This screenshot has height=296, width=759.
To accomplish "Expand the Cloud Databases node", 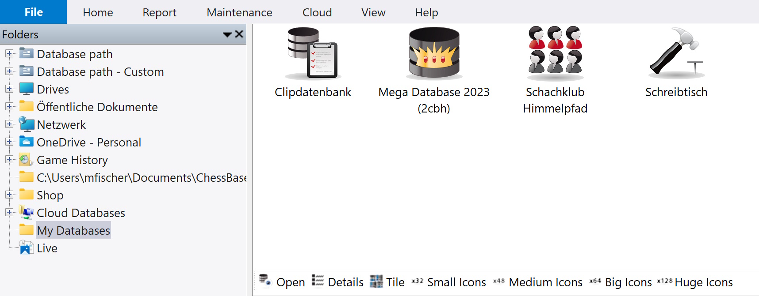I will (x=9, y=212).
